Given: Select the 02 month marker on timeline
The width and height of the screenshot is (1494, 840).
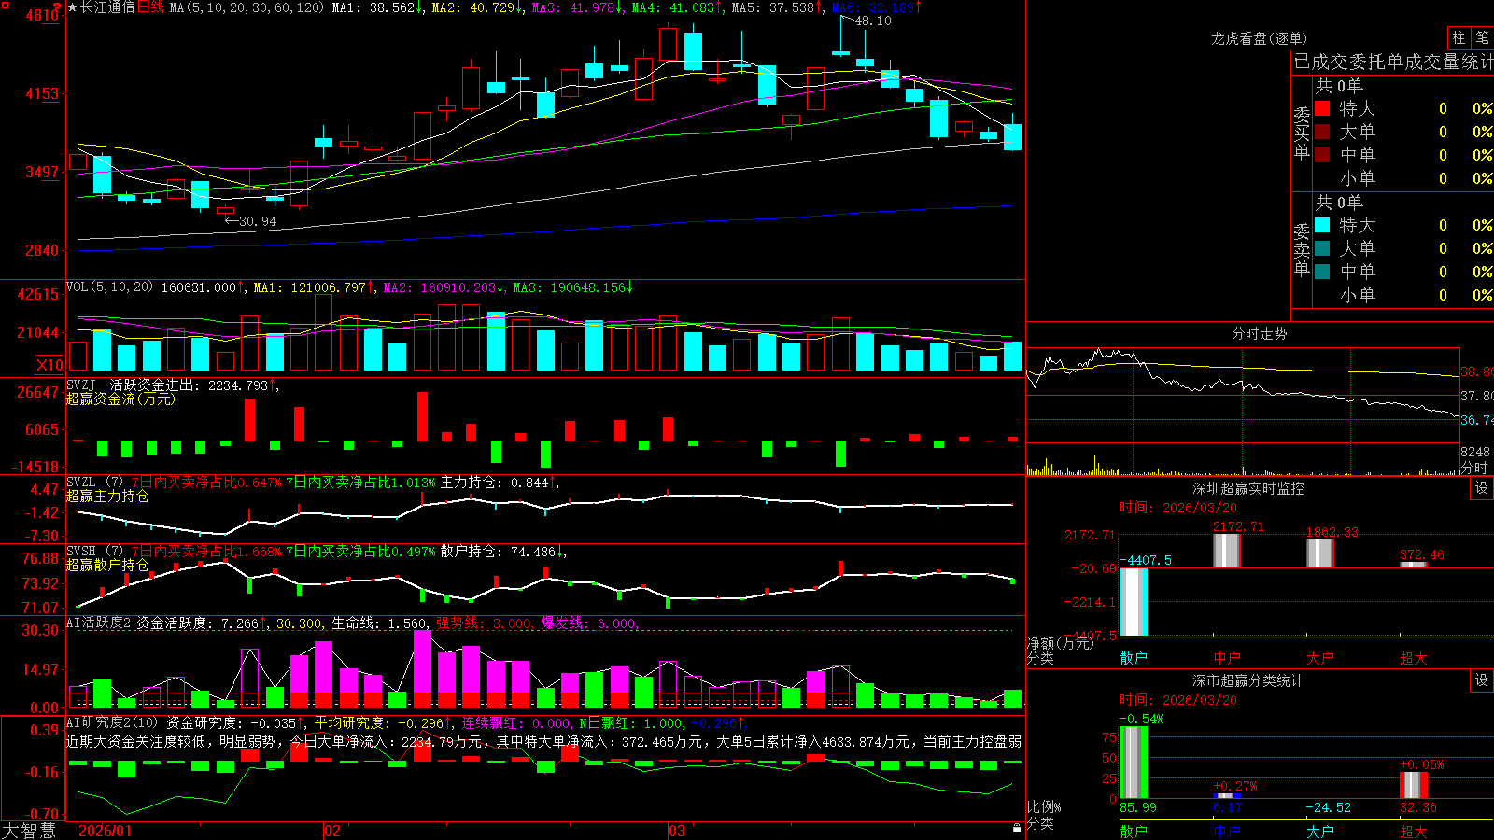Looking at the screenshot, I should point(331,831).
